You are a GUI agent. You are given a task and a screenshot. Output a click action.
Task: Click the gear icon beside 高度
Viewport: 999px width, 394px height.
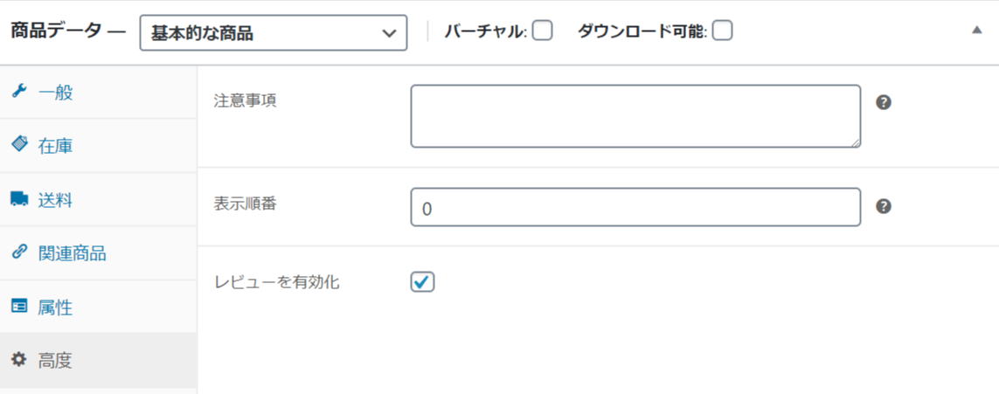pos(19,360)
